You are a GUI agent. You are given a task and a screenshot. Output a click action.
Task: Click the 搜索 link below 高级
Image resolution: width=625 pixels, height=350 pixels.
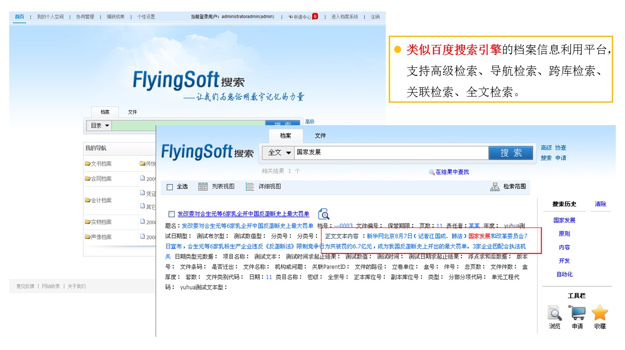546,158
